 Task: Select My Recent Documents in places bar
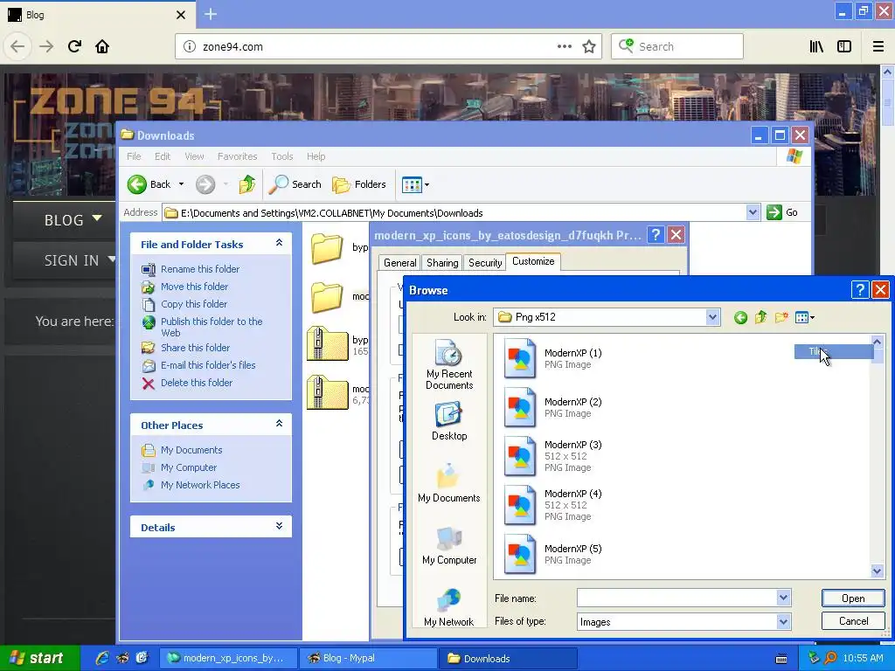(449, 365)
